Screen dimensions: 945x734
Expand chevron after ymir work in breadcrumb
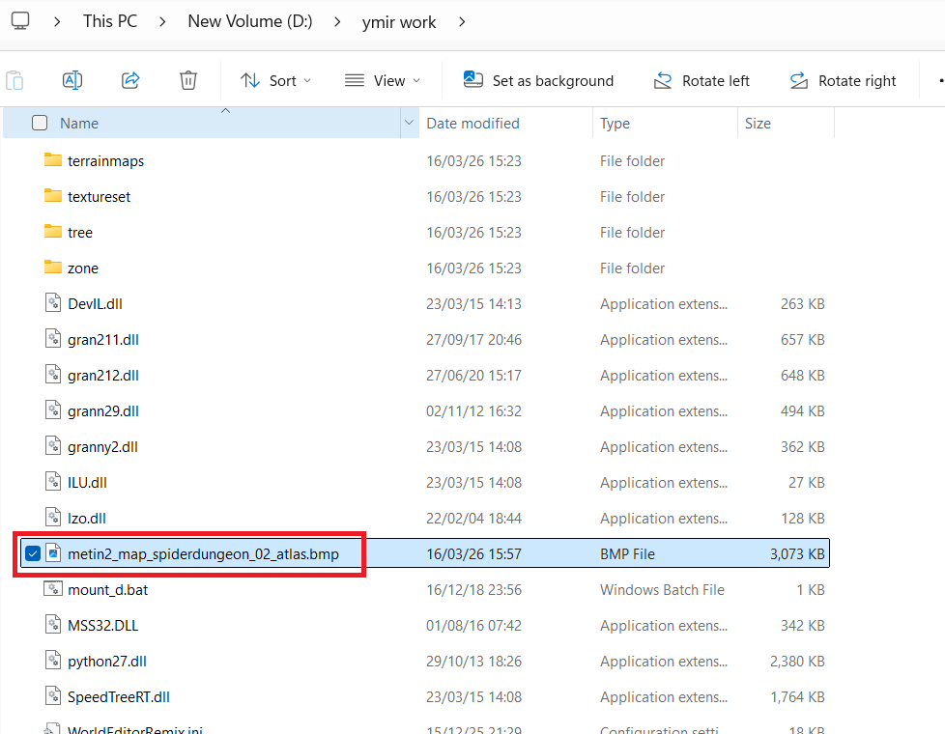click(x=462, y=20)
